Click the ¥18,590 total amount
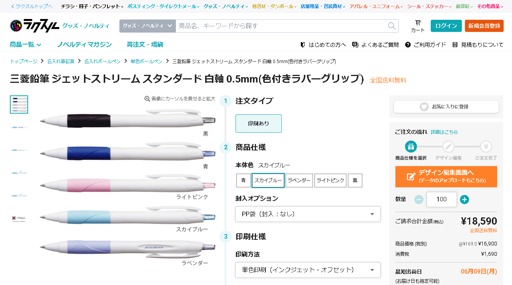 pos(479,221)
